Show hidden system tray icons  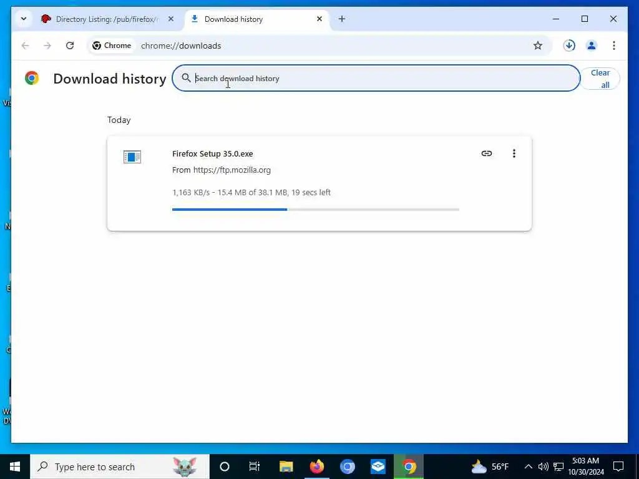pos(528,467)
